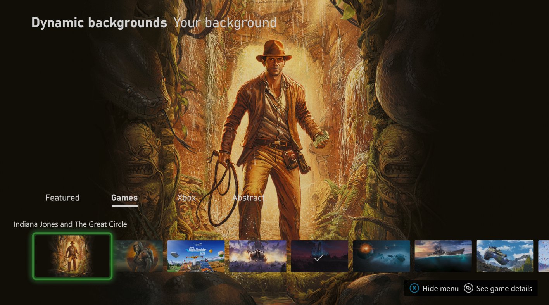Switch to the Featured tab
Screen dimensions: 549x305
(x=62, y=198)
